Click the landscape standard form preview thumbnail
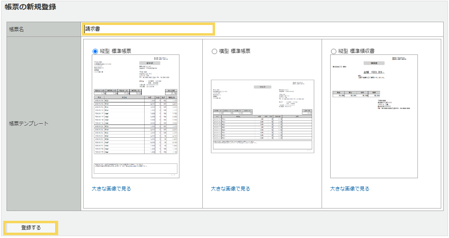Screen dimensions: 449x238 pyautogui.click(x=262, y=116)
